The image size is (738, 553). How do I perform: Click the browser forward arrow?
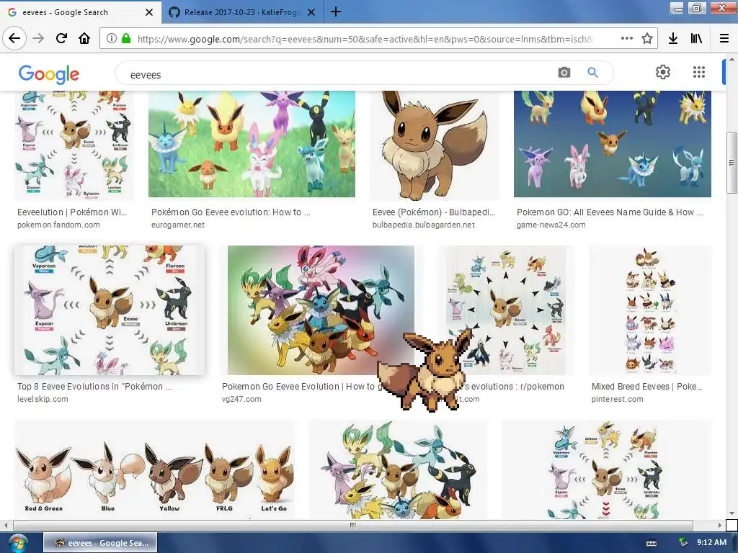[39, 38]
